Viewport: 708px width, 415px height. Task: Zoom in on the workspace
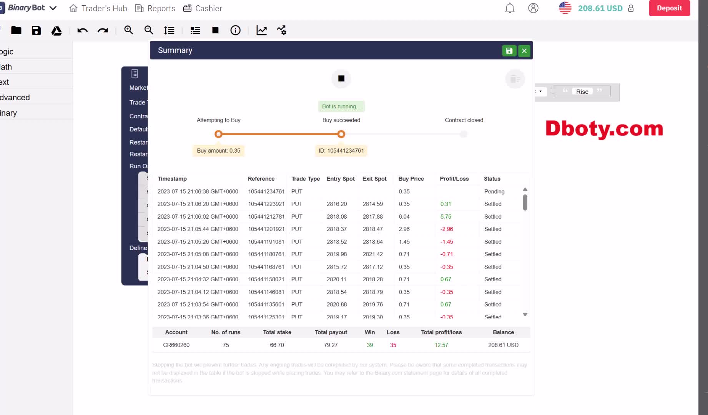coord(129,30)
